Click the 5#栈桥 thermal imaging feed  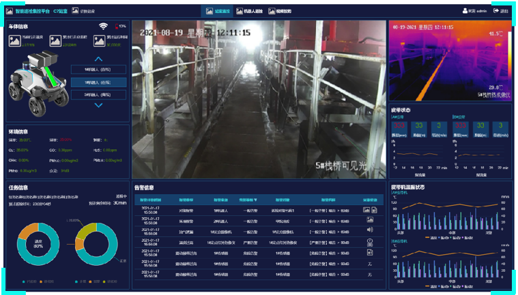450,61
